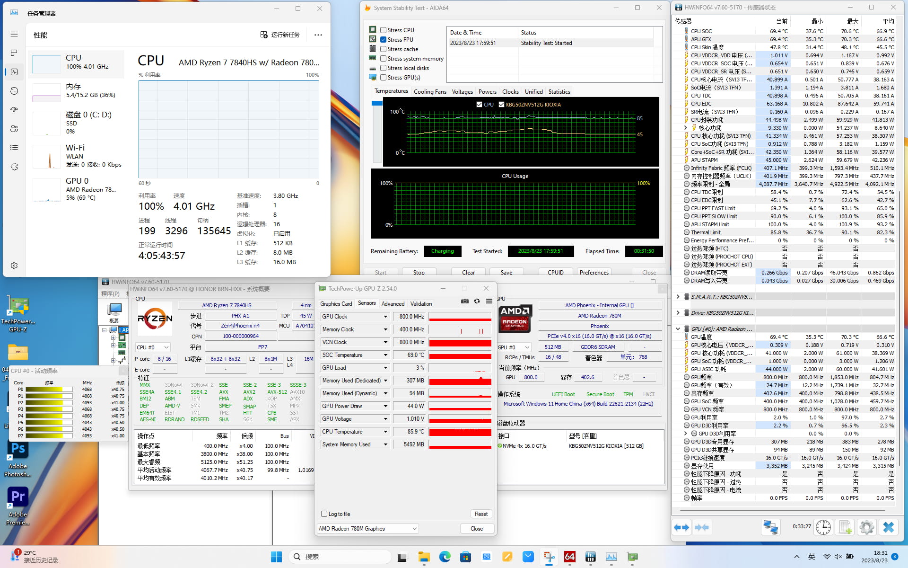Open Microsoft Edge from taskbar

click(445, 557)
